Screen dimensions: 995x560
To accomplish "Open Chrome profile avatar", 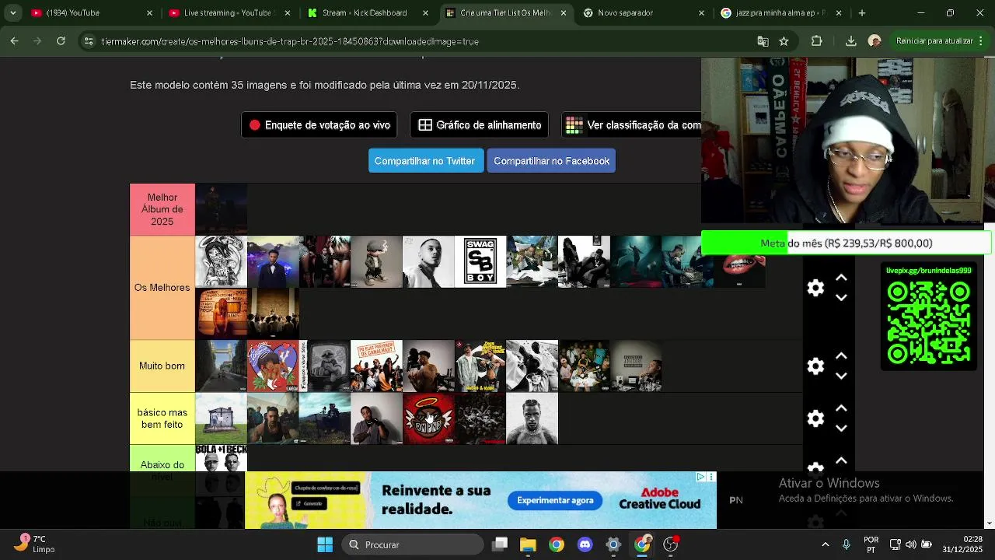I will [x=875, y=41].
